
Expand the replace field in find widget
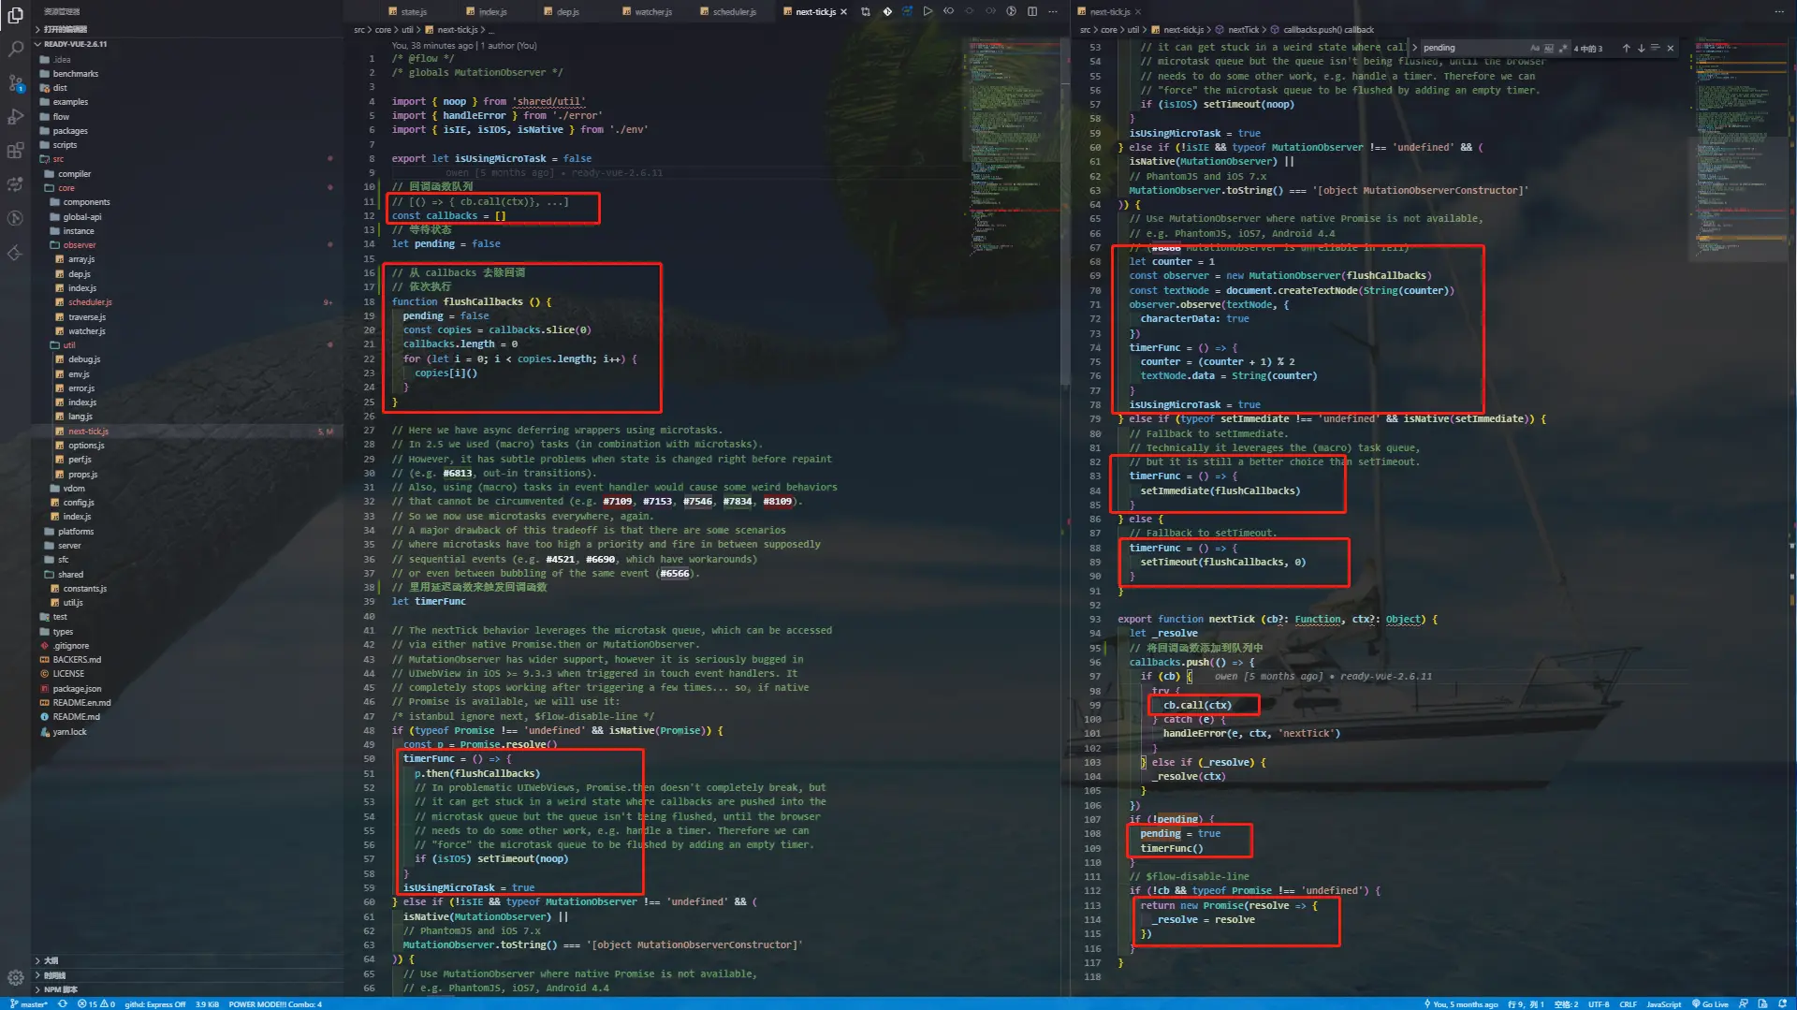coord(1414,48)
